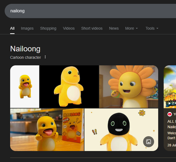The image size is (176, 162).
Task: Click the search box containing "nailong"
Action: pyautogui.click(x=90, y=11)
